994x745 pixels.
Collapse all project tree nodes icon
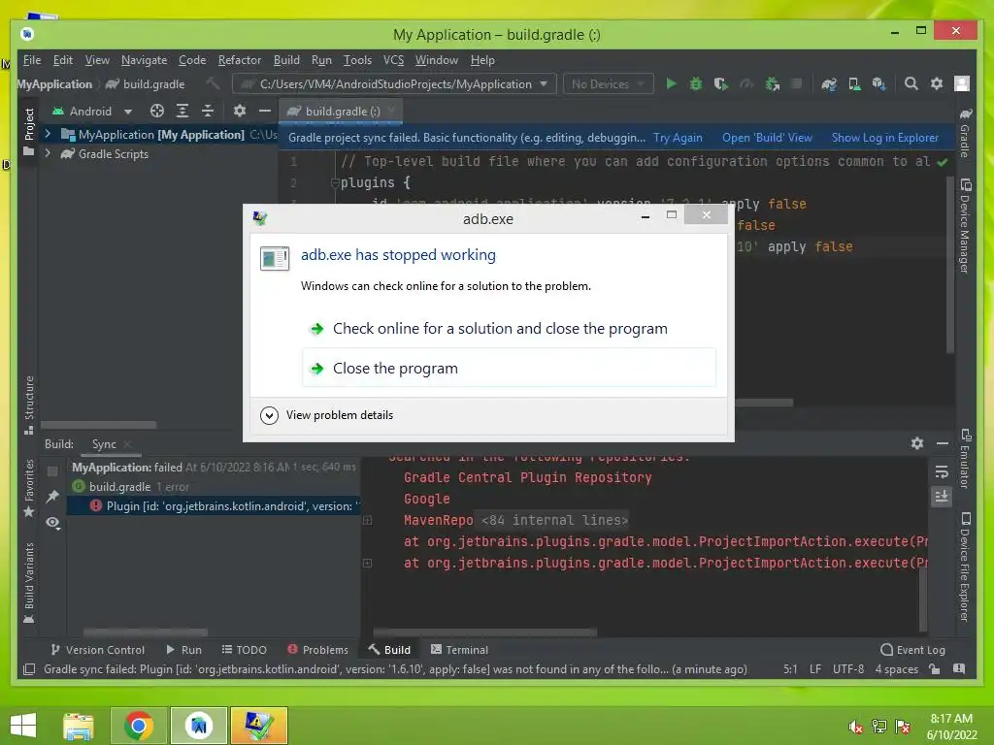[x=208, y=111]
